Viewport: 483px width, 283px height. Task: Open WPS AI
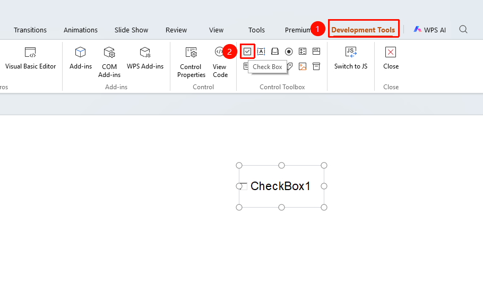(430, 30)
